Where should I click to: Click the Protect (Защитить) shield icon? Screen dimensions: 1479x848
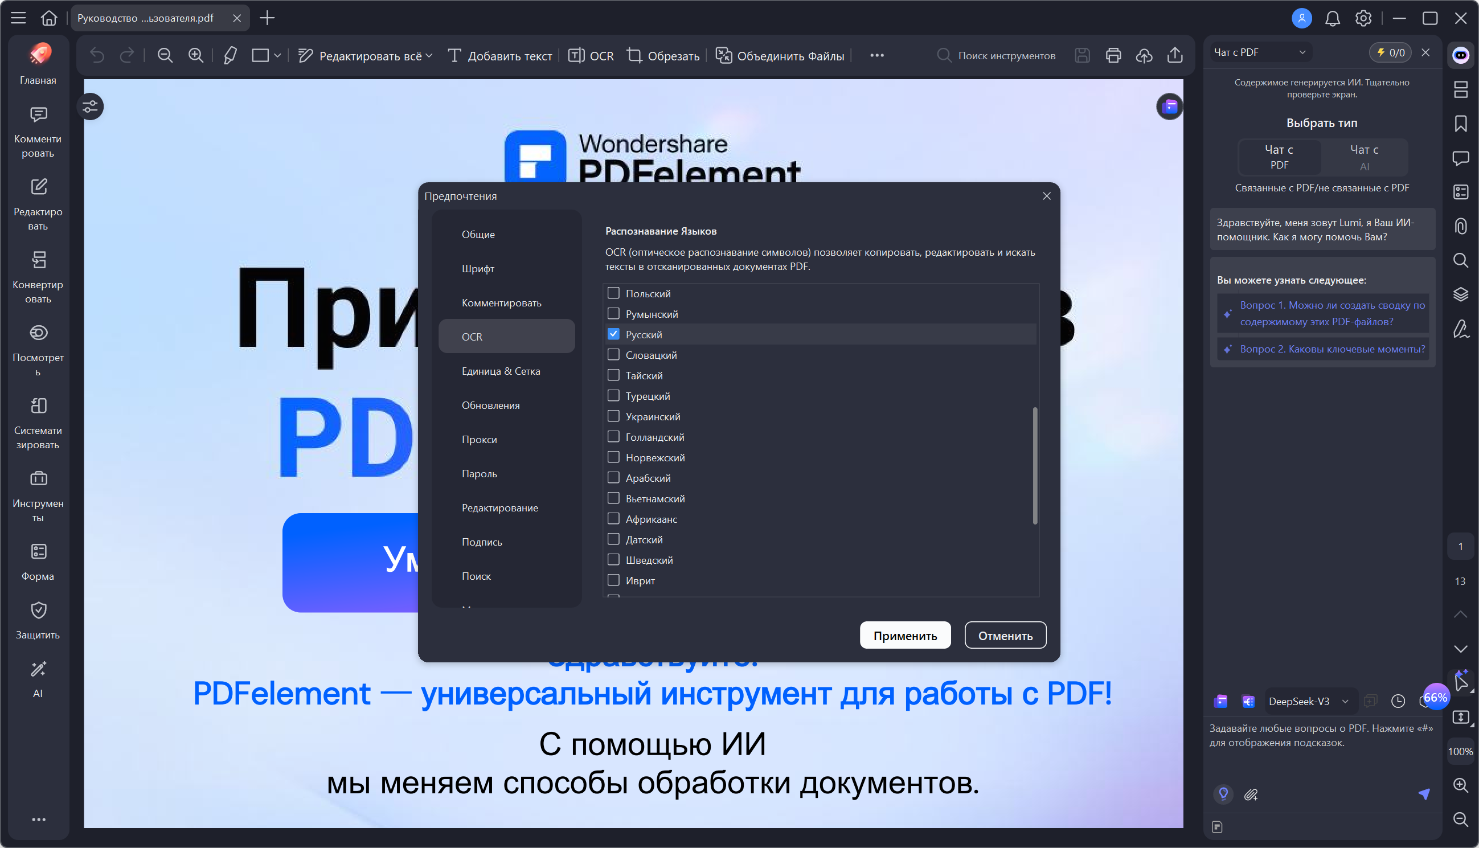[x=38, y=611]
